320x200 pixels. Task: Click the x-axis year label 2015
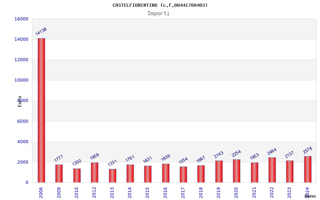pyautogui.click(x=148, y=192)
